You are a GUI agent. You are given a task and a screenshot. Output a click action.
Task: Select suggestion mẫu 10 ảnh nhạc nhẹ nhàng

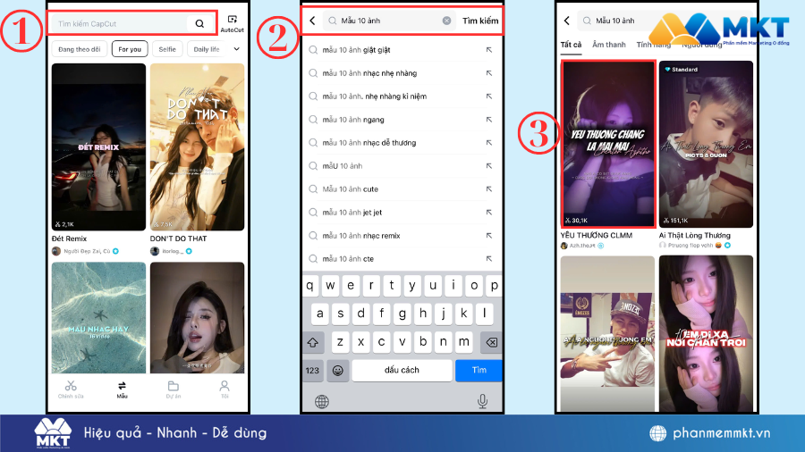coord(402,73)
